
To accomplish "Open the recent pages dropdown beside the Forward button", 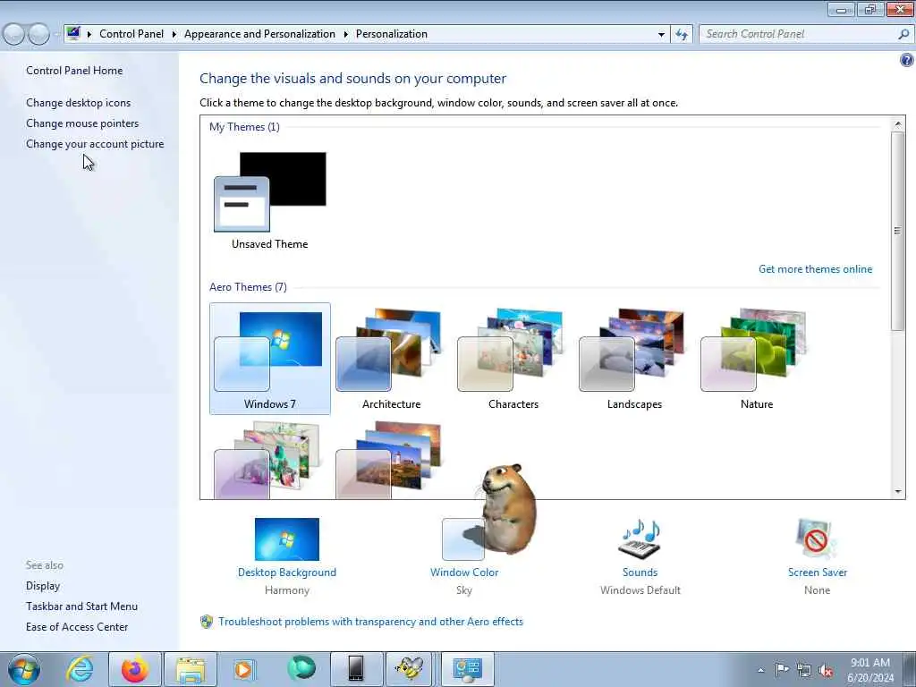I will pos(56,35).
